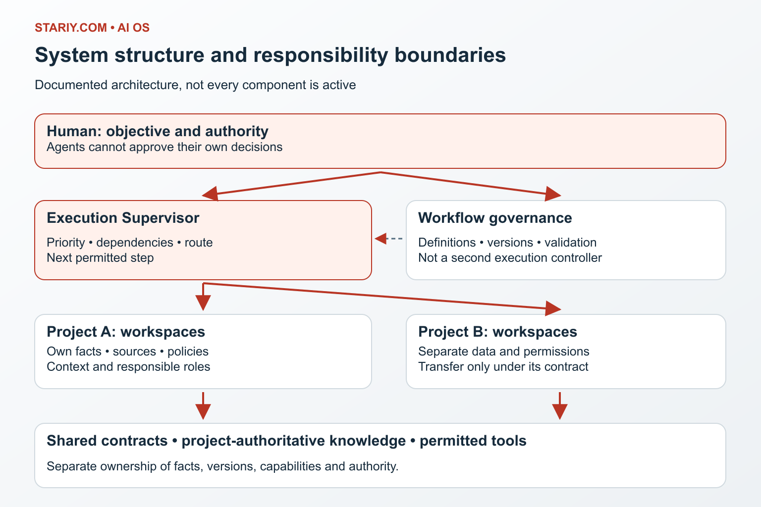
Task: Select the 'Execution Supervisor' heading
Action: [123, 218]
